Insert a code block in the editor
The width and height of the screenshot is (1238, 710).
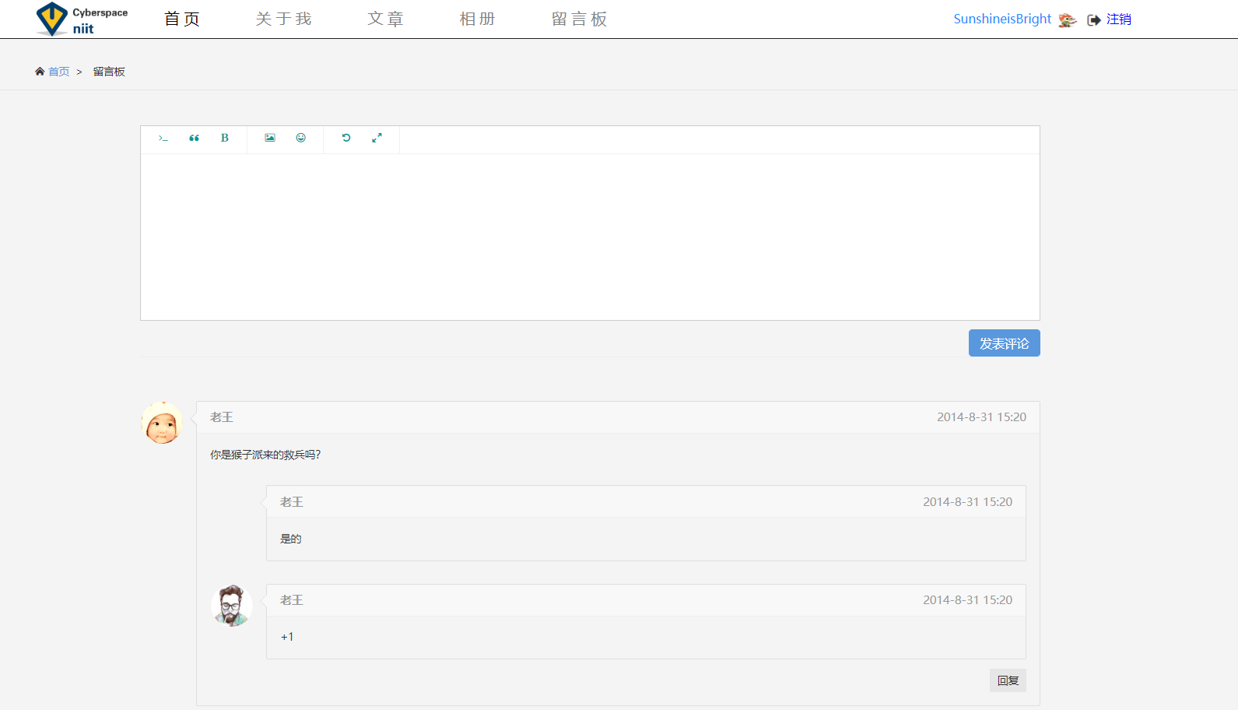pos(163,139)
